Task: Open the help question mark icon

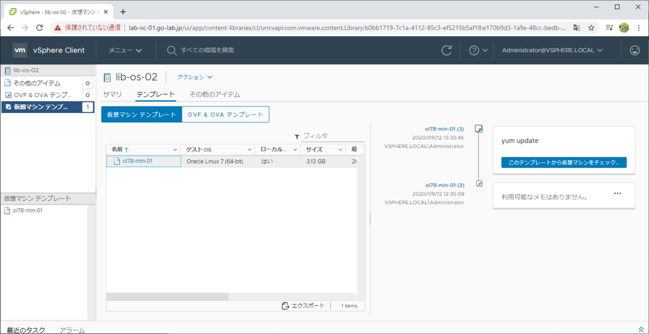Action: tap(474, 50)
